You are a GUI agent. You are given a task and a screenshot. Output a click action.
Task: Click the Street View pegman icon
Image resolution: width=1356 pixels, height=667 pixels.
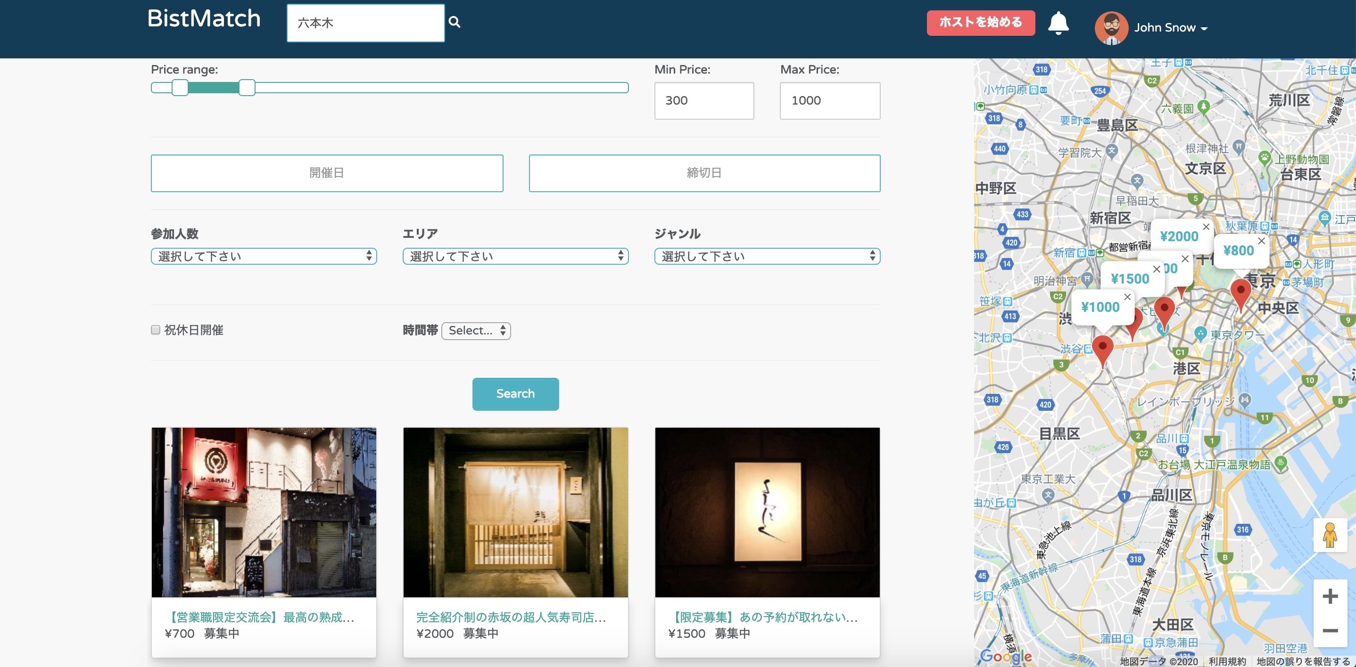[1330, 535]
